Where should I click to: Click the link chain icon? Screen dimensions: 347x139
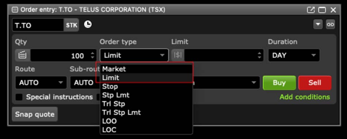point(331,24)
